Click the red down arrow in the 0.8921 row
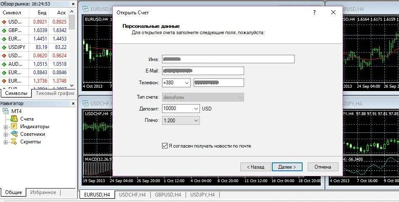The image size is (399, 202). (x=4, y=22)
